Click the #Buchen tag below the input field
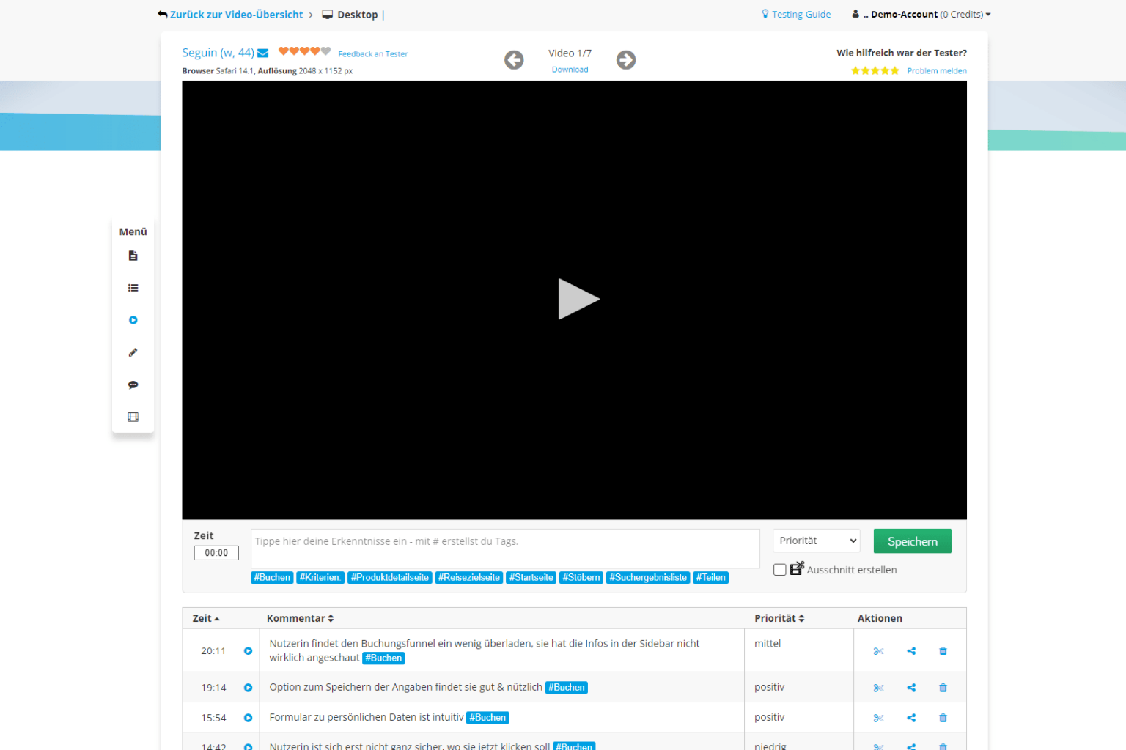 pyautogui.click(x=271, y=577)
